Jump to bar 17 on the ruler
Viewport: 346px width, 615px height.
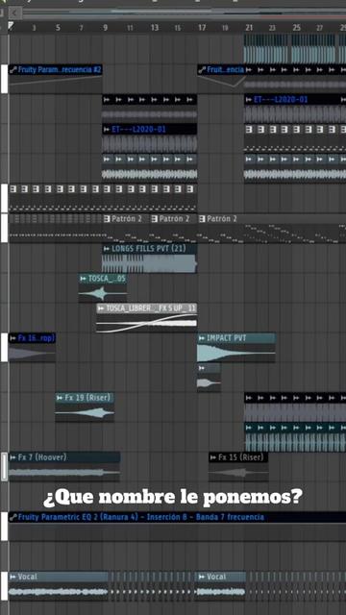tap(202, 28)
